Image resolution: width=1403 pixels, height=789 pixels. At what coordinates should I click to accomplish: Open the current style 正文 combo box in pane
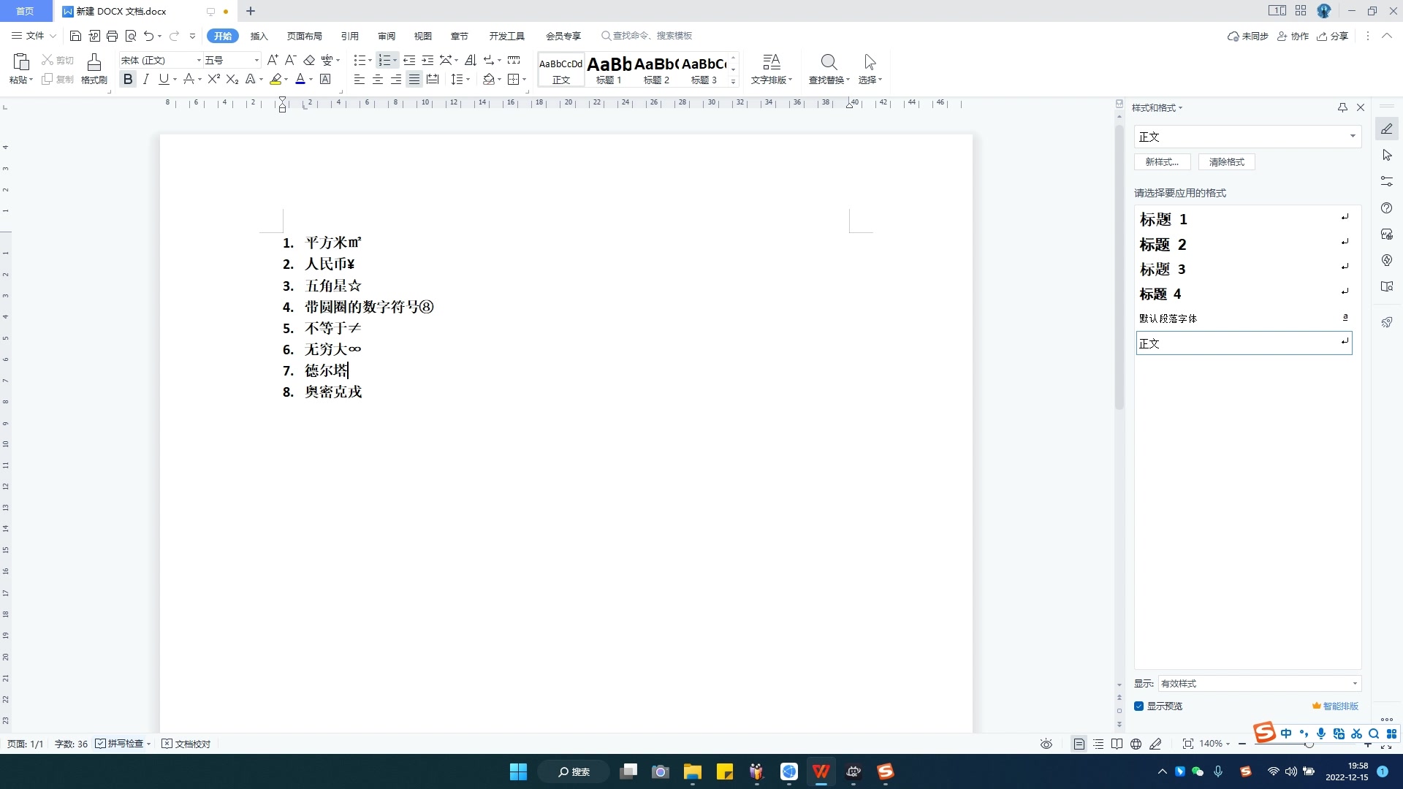(1247, 137)
